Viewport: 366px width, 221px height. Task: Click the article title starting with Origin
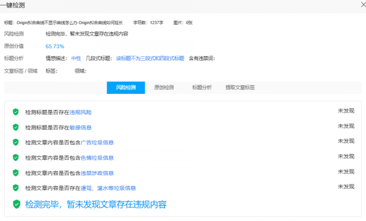70,23
